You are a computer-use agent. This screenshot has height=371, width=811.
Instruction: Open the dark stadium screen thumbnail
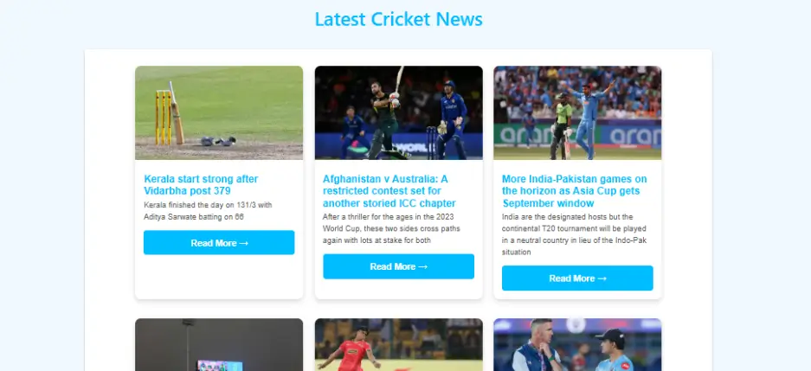click(219, 345)
